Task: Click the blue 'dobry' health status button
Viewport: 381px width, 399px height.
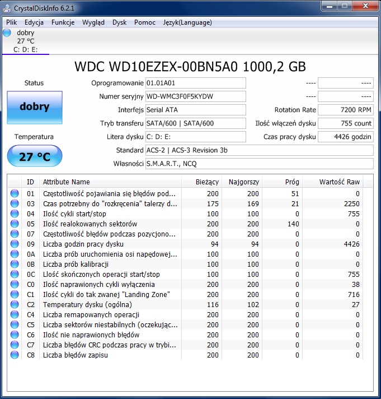Action: [x=35, y=108]
